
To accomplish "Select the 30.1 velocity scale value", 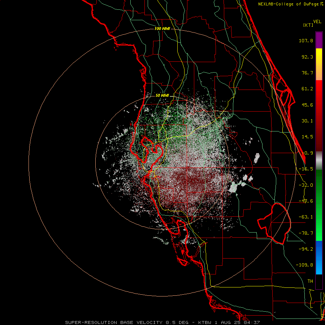I will [307, 121].
